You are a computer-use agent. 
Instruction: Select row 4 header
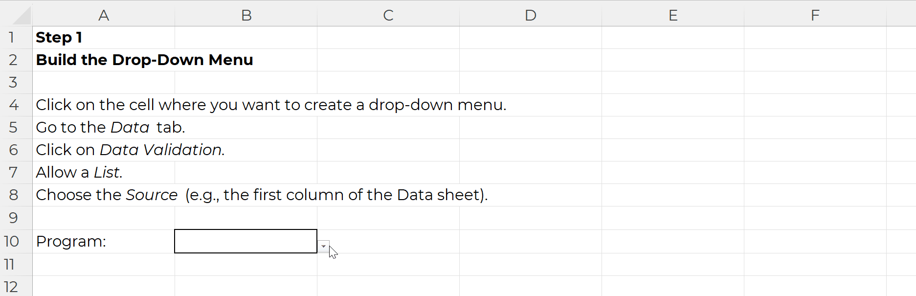tap(13, 105)
